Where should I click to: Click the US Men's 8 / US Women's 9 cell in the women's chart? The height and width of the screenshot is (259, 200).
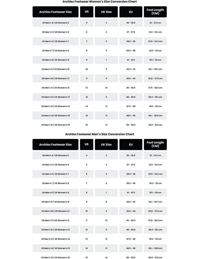point(56,60)
